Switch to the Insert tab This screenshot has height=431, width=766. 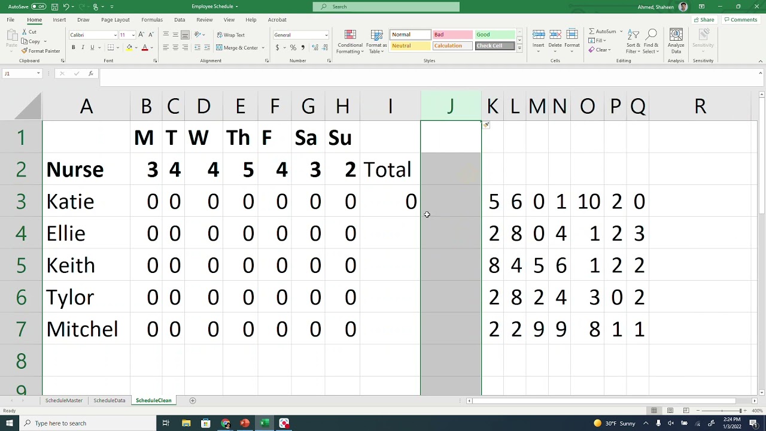click(59, 20)
